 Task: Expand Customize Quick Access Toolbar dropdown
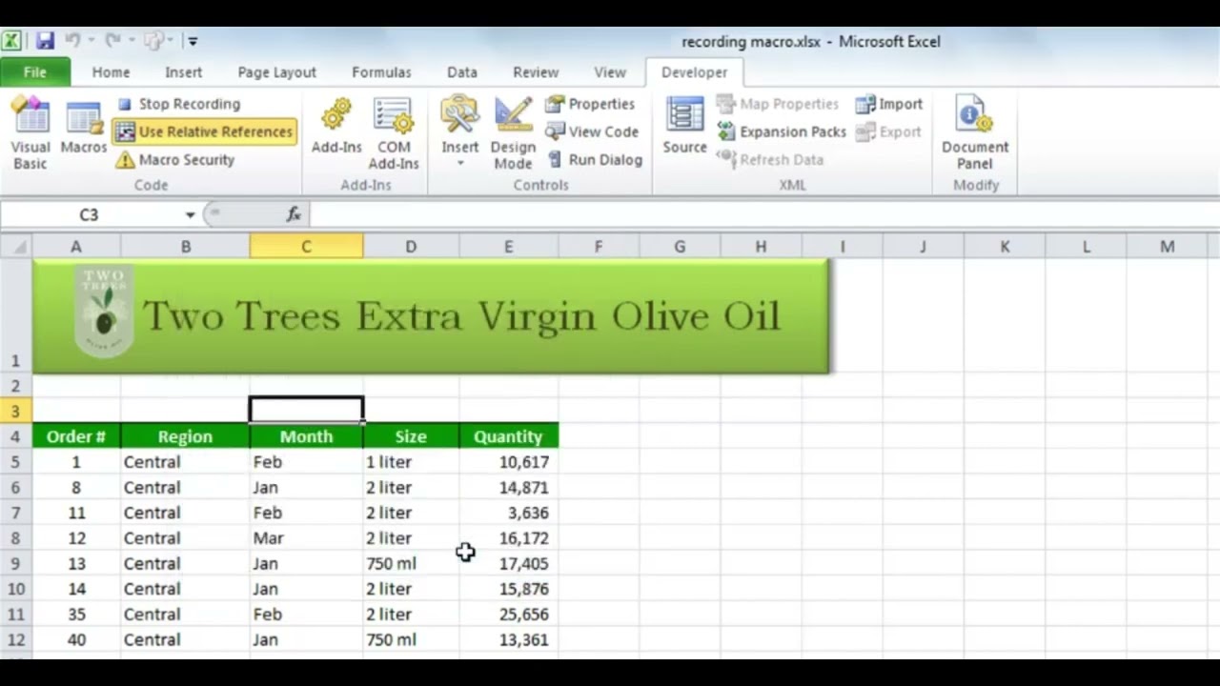coord(193,41)
